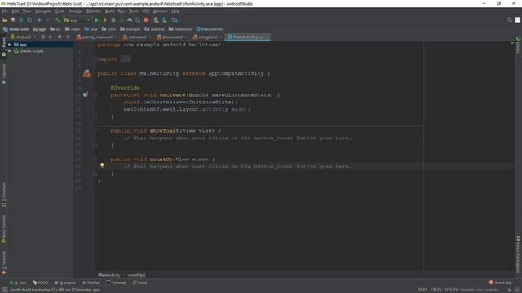This screenshot has height=293, width=522.
Task: Click the caret position indicator in status bar
Action: (422, 290)
